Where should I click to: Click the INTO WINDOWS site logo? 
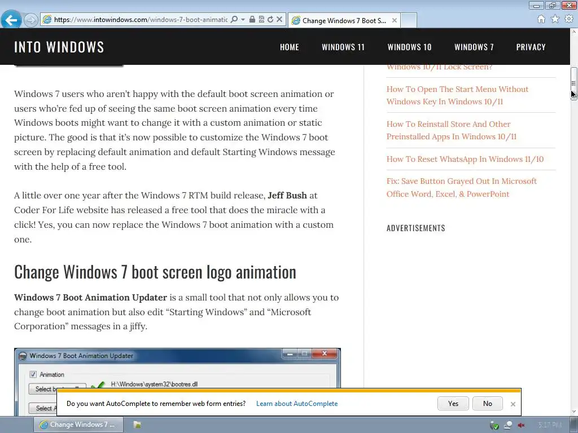[59, 47]
